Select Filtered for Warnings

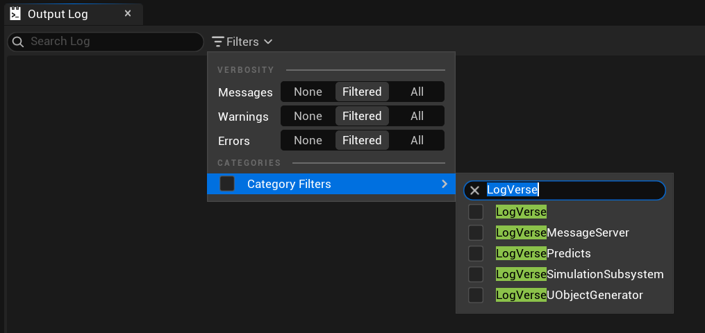[x=362, y=116]
